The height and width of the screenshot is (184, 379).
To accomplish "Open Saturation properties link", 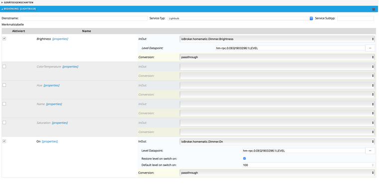I will click(60, 123).
